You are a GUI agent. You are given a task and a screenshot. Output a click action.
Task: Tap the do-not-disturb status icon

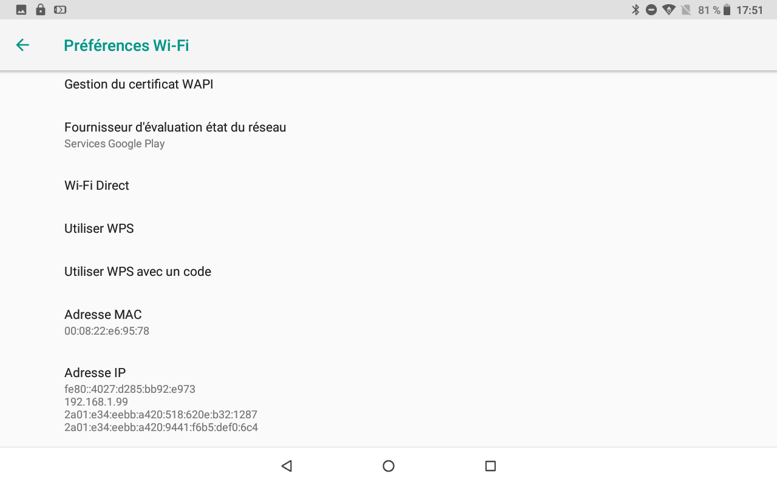tap(651, 10)
